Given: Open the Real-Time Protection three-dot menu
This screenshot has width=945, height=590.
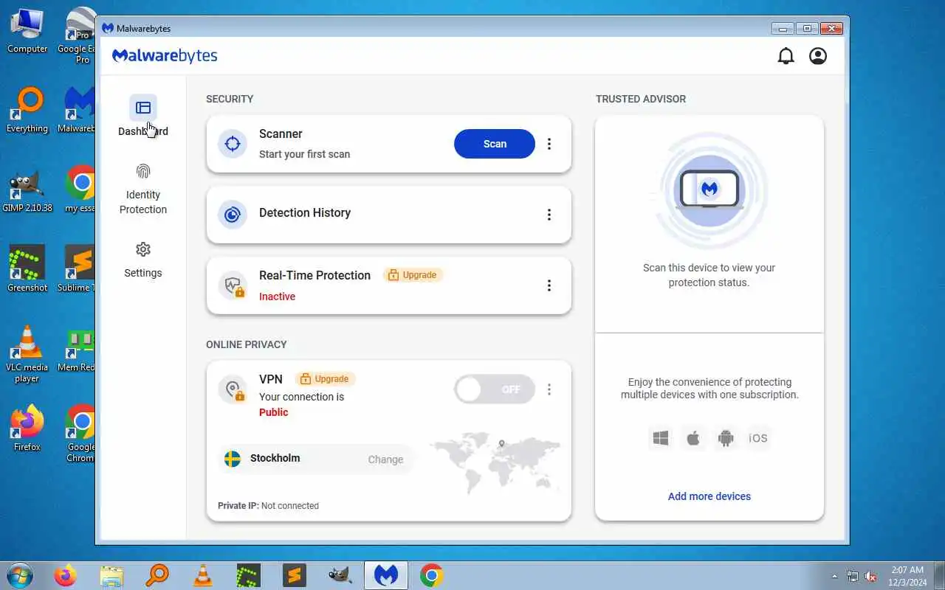Looking at the screenshot, I should click(549, 285).
